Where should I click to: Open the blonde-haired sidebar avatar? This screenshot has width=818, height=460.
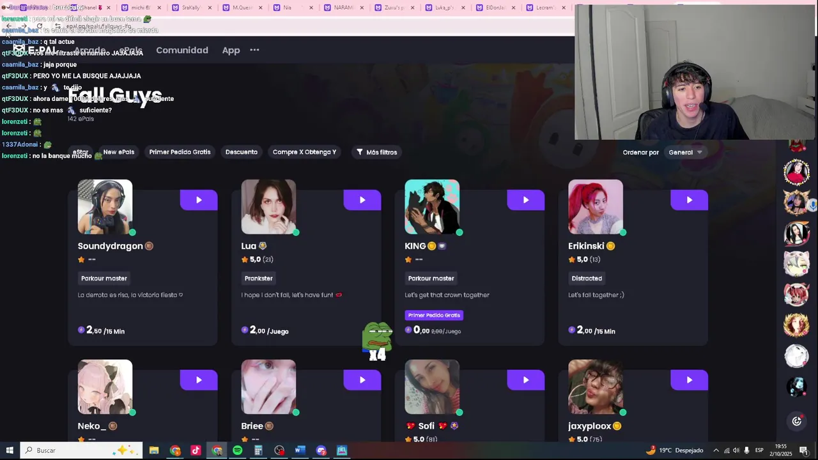tap(796, 325)
